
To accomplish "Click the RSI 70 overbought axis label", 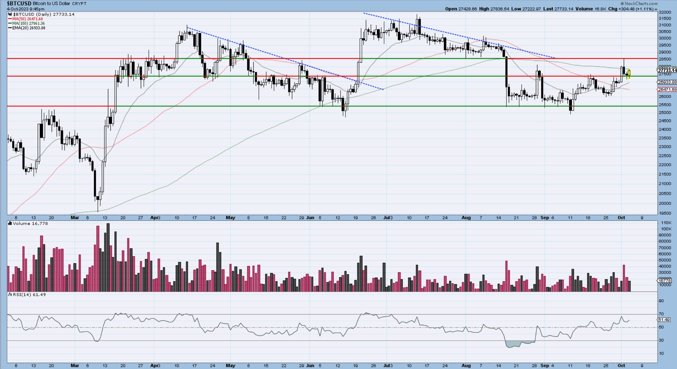I will pos(661,314).
